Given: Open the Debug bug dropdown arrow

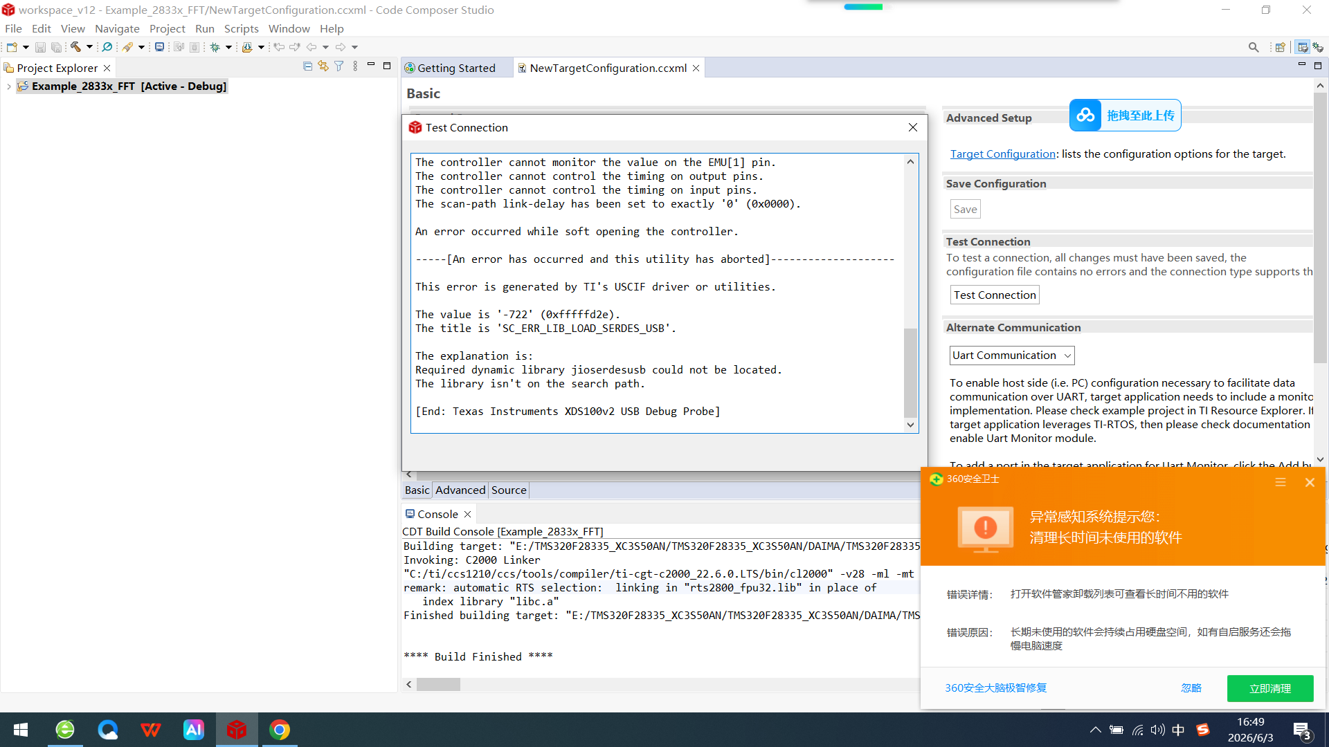Looking at the screenshot, I should pos(228,47).
